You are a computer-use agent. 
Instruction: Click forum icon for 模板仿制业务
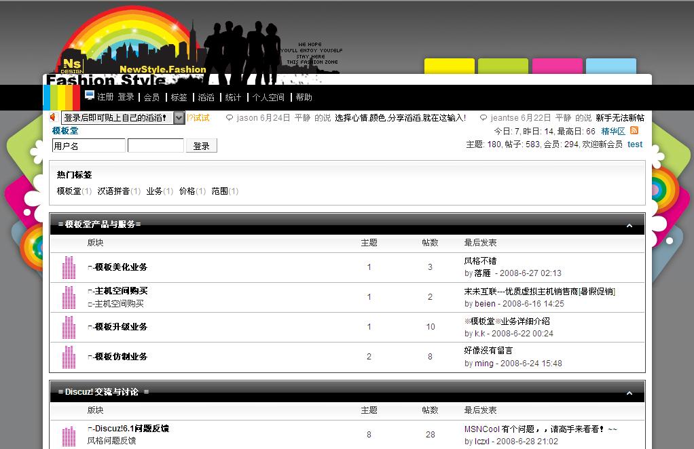(69, 357)
